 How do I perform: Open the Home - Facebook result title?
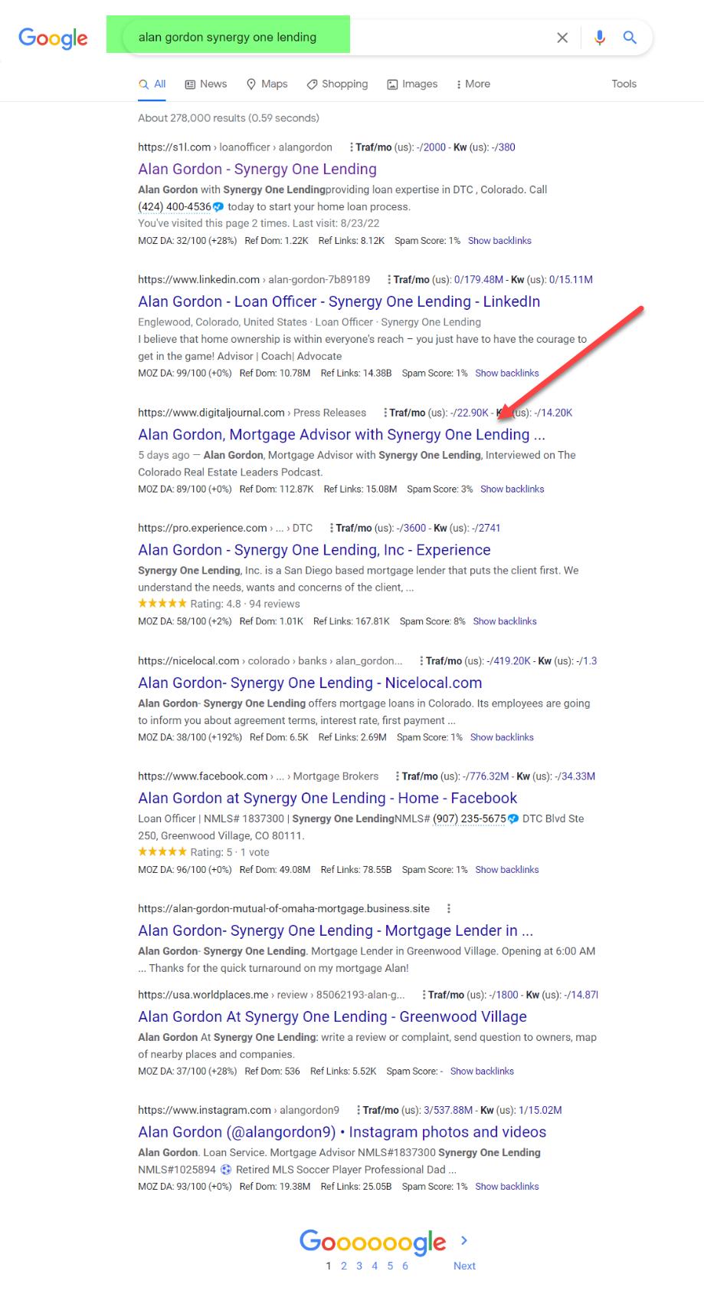point(327,798)
